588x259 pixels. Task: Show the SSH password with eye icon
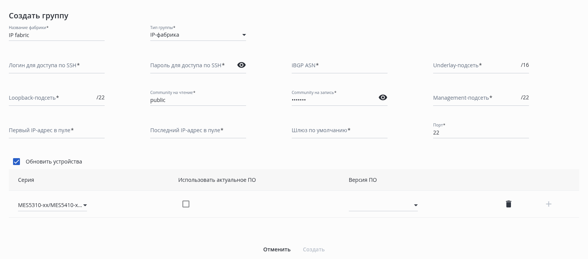(241, 65)
